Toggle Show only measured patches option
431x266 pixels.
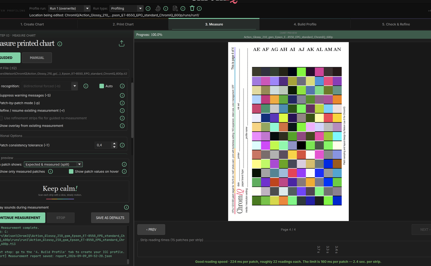pos(22,172)
